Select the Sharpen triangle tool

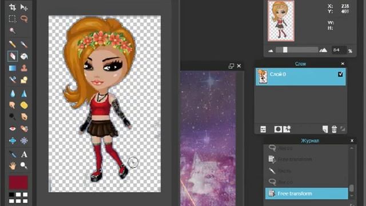click(x=24, y=94)
